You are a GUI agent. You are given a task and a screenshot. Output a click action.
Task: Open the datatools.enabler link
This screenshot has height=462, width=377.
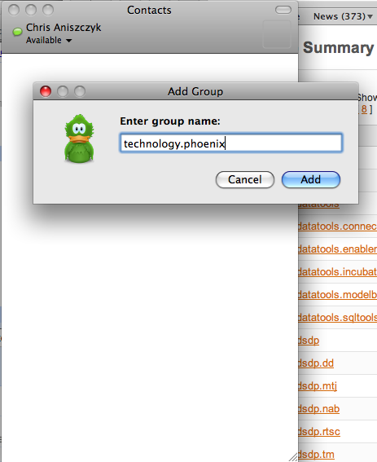tap(337, 249)
